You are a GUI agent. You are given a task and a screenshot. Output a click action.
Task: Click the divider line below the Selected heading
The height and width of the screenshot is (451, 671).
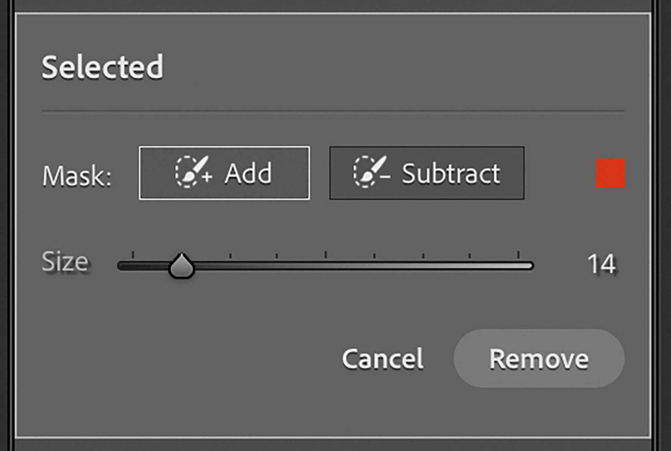[x=333, y=111]
